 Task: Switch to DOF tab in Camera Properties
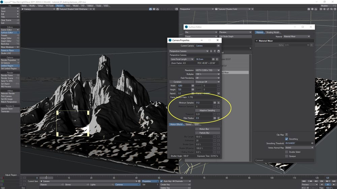[197, 124]
